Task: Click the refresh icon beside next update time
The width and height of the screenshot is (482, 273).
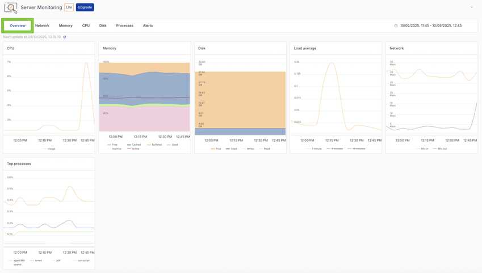Action: pyautogui.click(x=65, y=37)
